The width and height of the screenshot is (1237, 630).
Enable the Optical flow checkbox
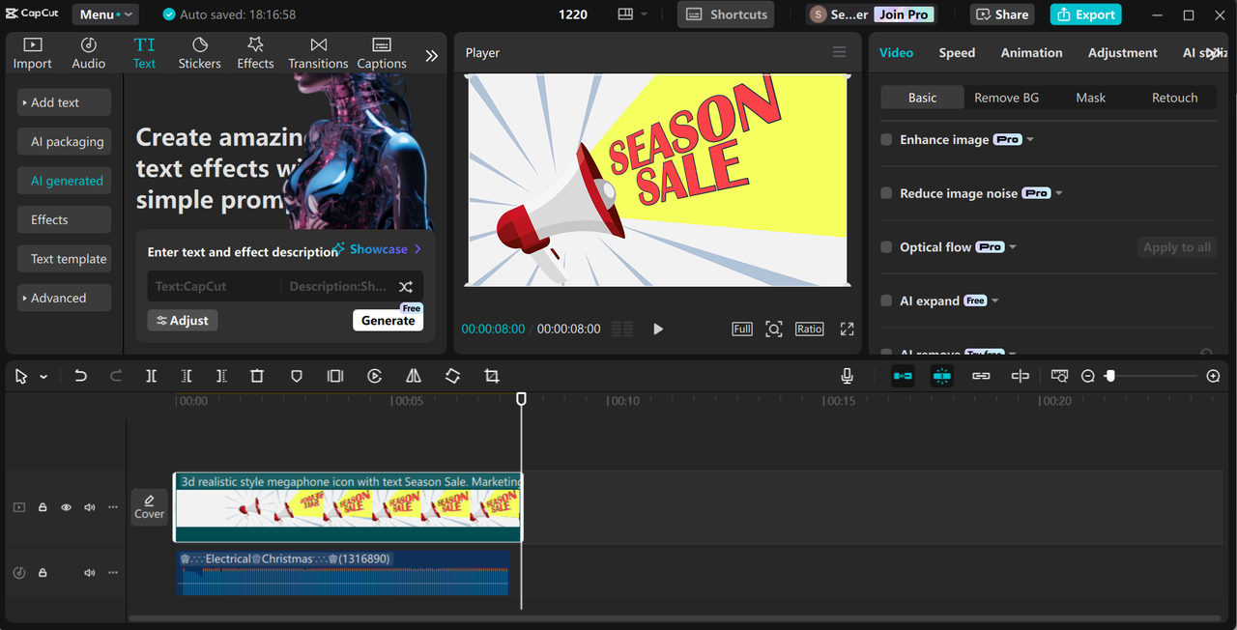coord(886,246)
